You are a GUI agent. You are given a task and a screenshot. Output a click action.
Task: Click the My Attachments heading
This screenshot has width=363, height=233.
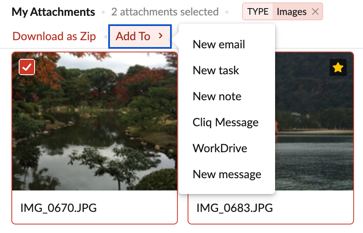53,12
